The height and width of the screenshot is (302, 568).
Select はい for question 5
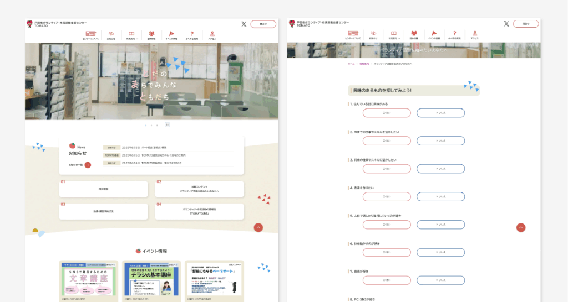tap(387, 225)
